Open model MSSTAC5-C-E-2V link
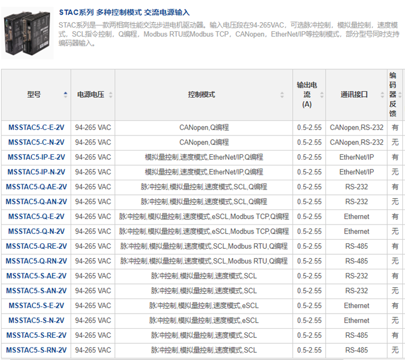The image size is (405, 360). coord(36,127)
